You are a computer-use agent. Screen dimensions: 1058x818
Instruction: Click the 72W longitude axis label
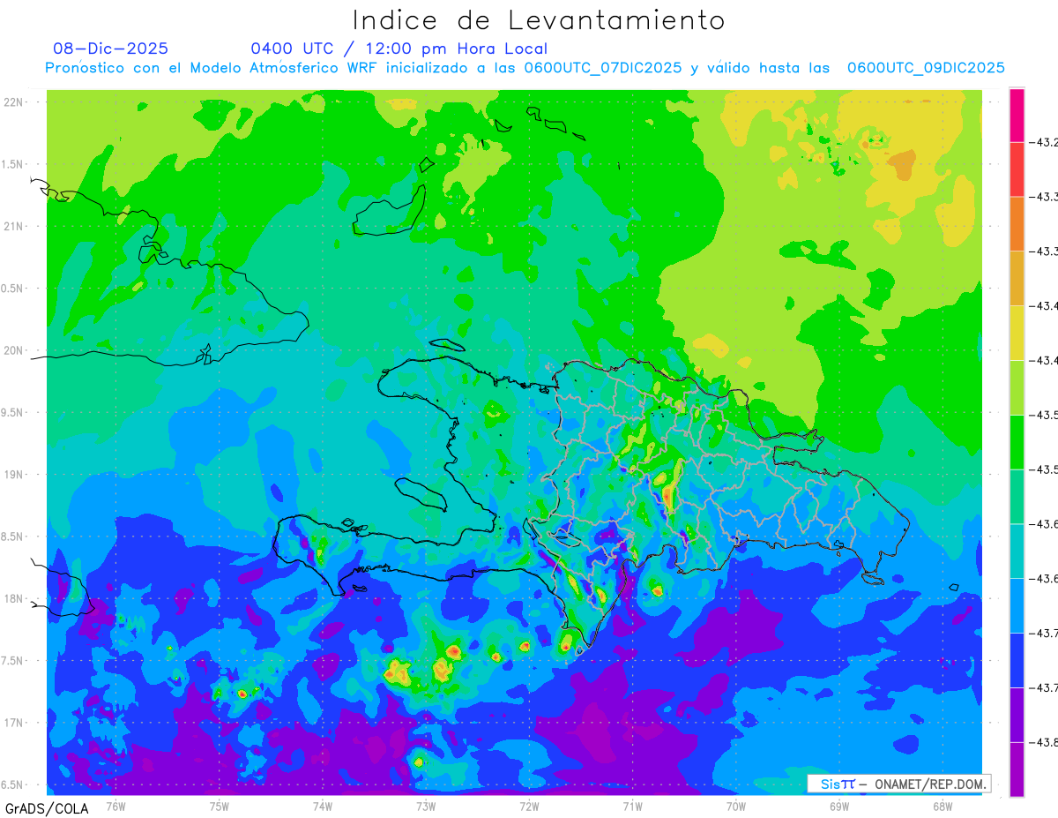tap(529, 806)
